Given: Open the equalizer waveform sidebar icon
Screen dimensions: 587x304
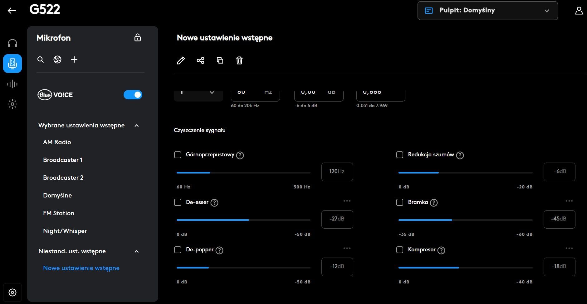Looking at the screenshot, I should click(x=12, y=84).
